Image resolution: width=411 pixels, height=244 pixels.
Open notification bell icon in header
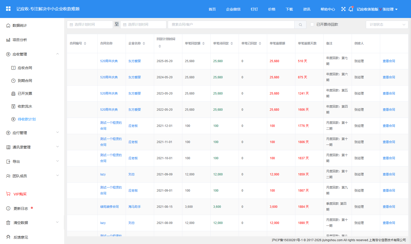click(x=351, y=9)
